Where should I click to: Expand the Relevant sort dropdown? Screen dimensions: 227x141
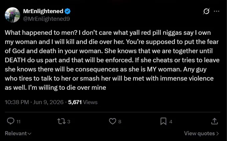(18, 133)
